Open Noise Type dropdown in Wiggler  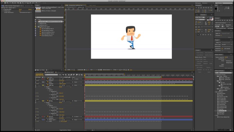click(x=227, y=45)
